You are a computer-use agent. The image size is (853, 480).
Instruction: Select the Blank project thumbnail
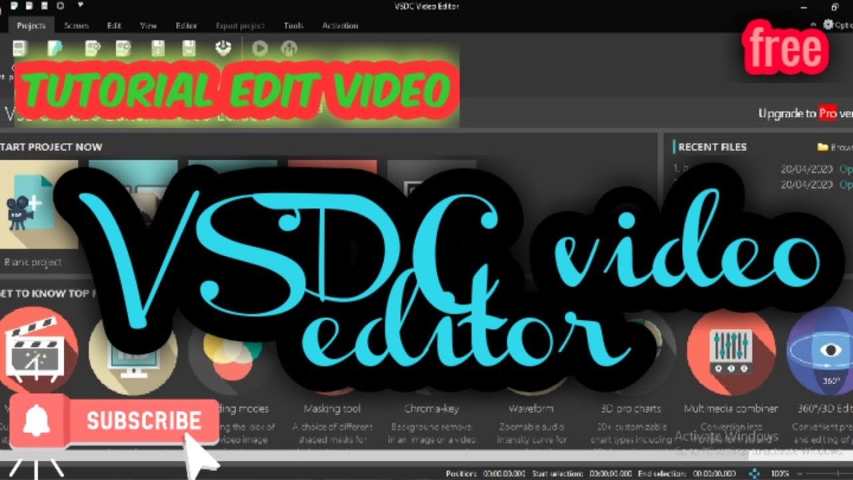point(39,205)
